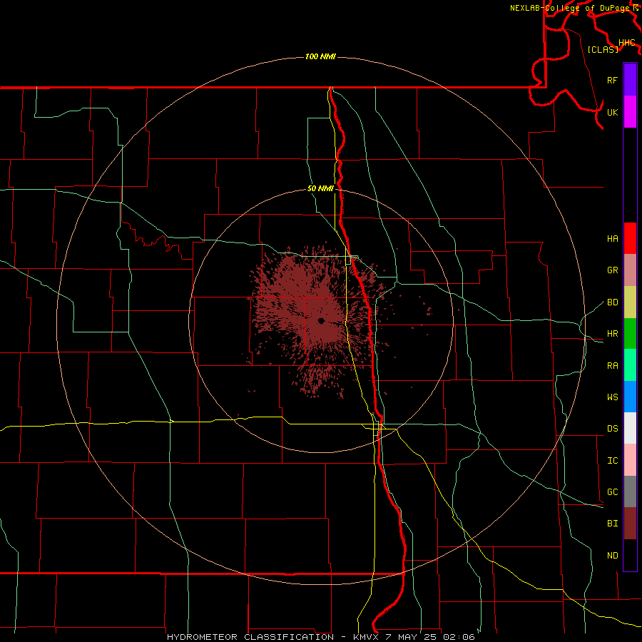Click the BI legend label
This screenshot has width=642, height=642.
tap(612, 524)
